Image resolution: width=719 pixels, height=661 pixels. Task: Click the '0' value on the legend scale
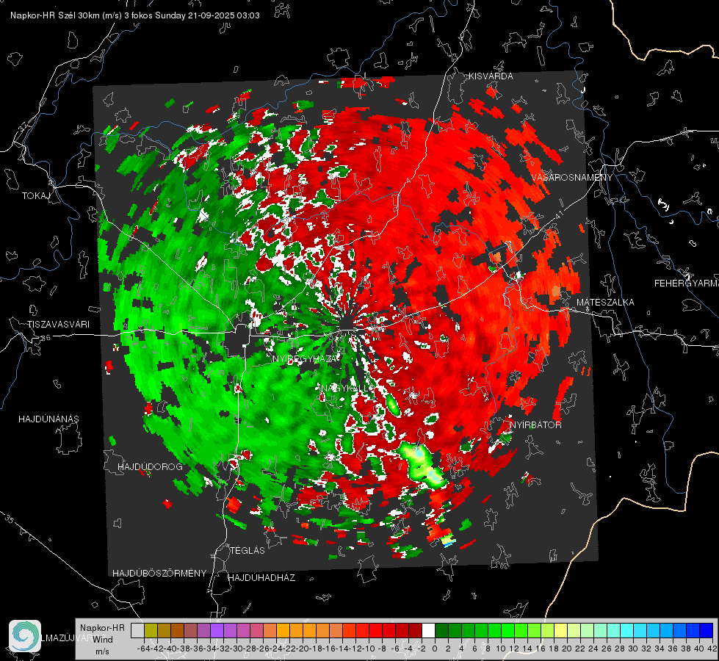click(436, 649)
